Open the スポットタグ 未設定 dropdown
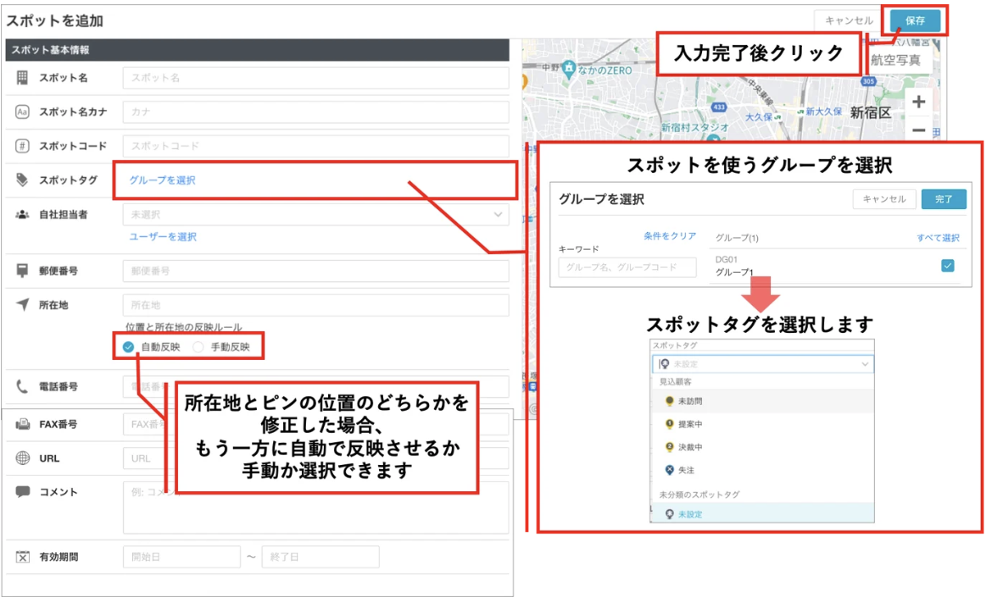This screenshot has height=603, width=992. pyautogui.click(x=762, y=364)
